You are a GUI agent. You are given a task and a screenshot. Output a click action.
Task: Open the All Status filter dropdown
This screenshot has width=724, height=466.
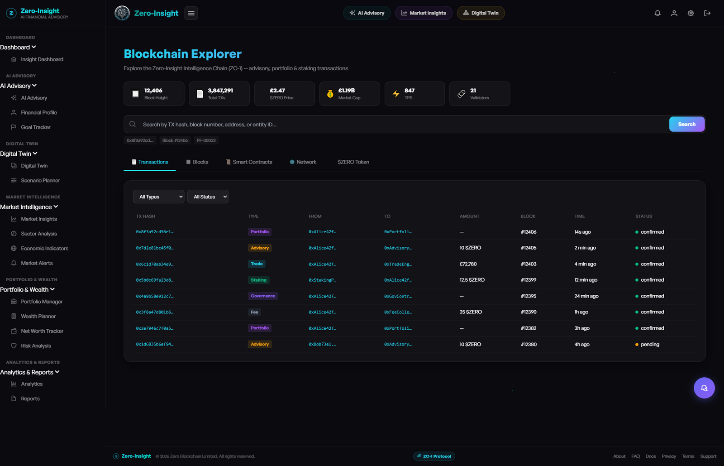(x=208, y=197)
